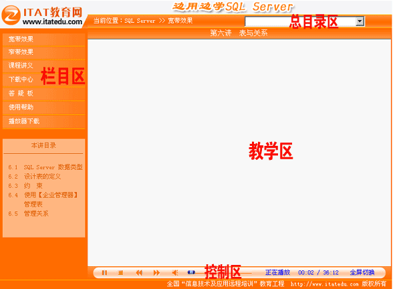Click the ITAT教育网 logo

(x=42, y=15)
